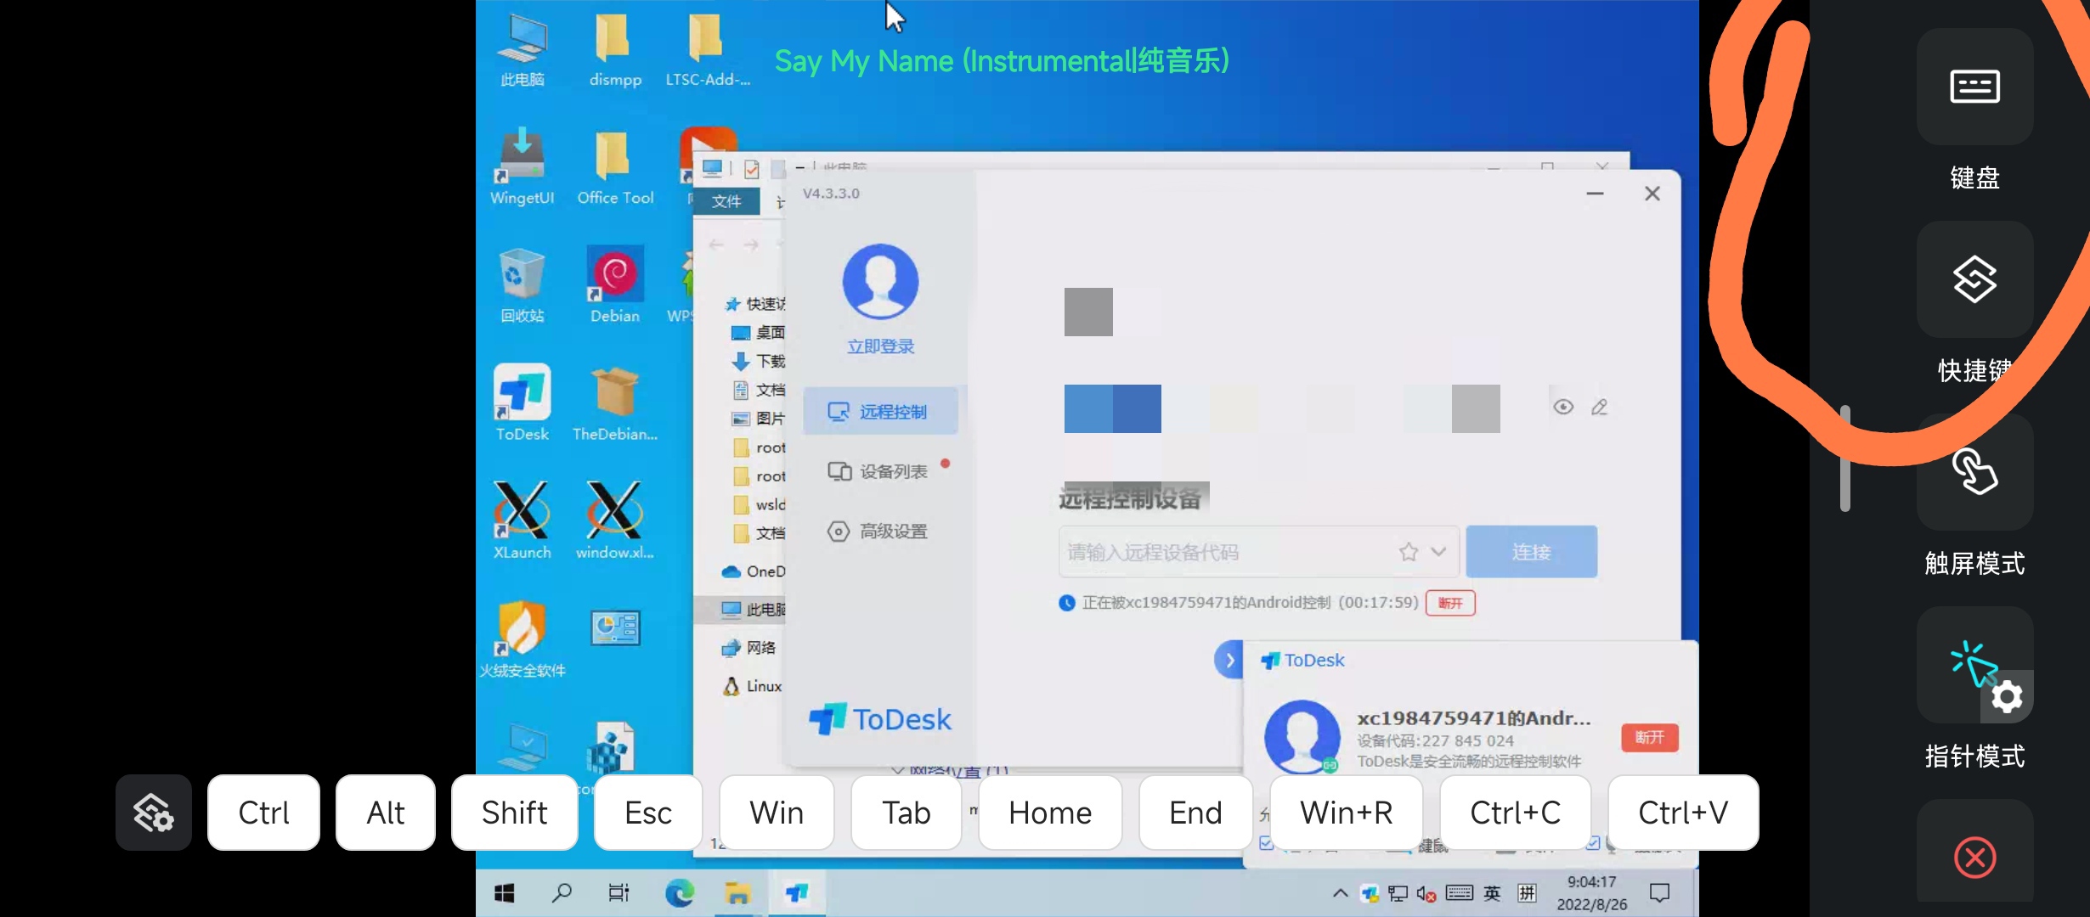
Task: Select 网络 in Explorer sidebar
Action: coord(748,648)
